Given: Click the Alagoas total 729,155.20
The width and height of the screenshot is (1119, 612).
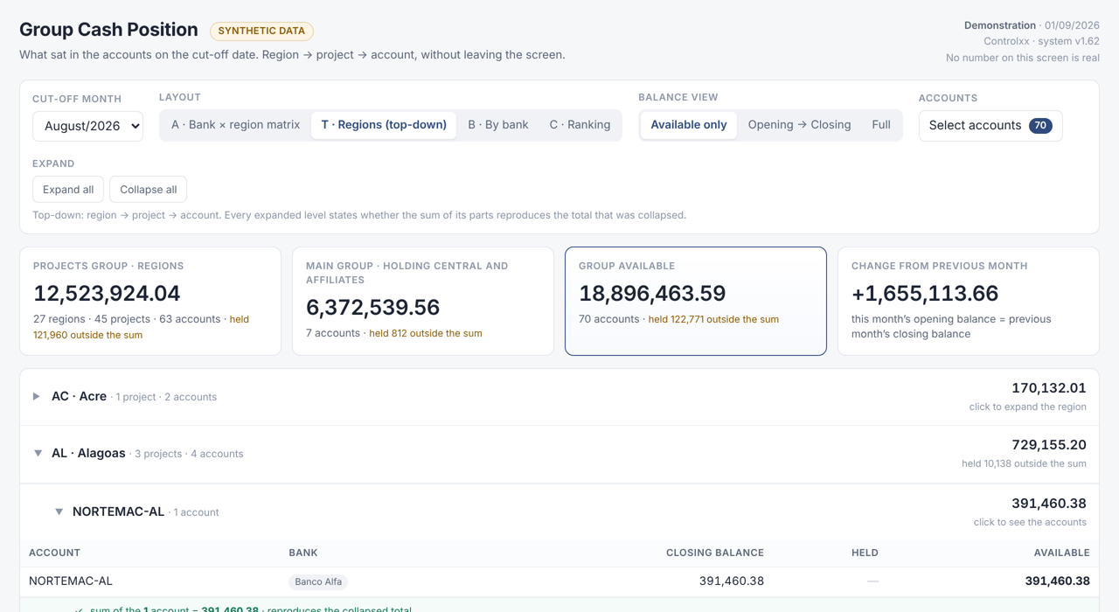Looking at the screenshot, I should pos(1049,445).
